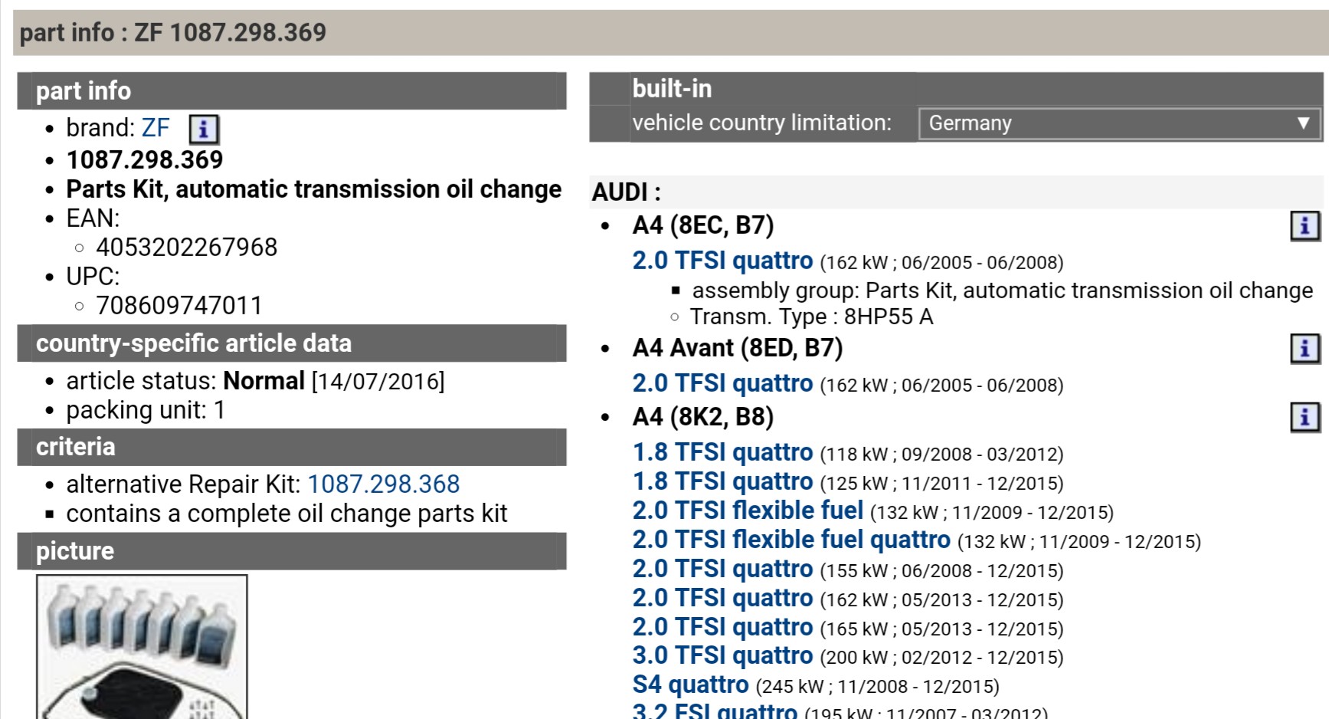Open 2.0 TFSI quattro 165 kW entry

pos(722,628)
